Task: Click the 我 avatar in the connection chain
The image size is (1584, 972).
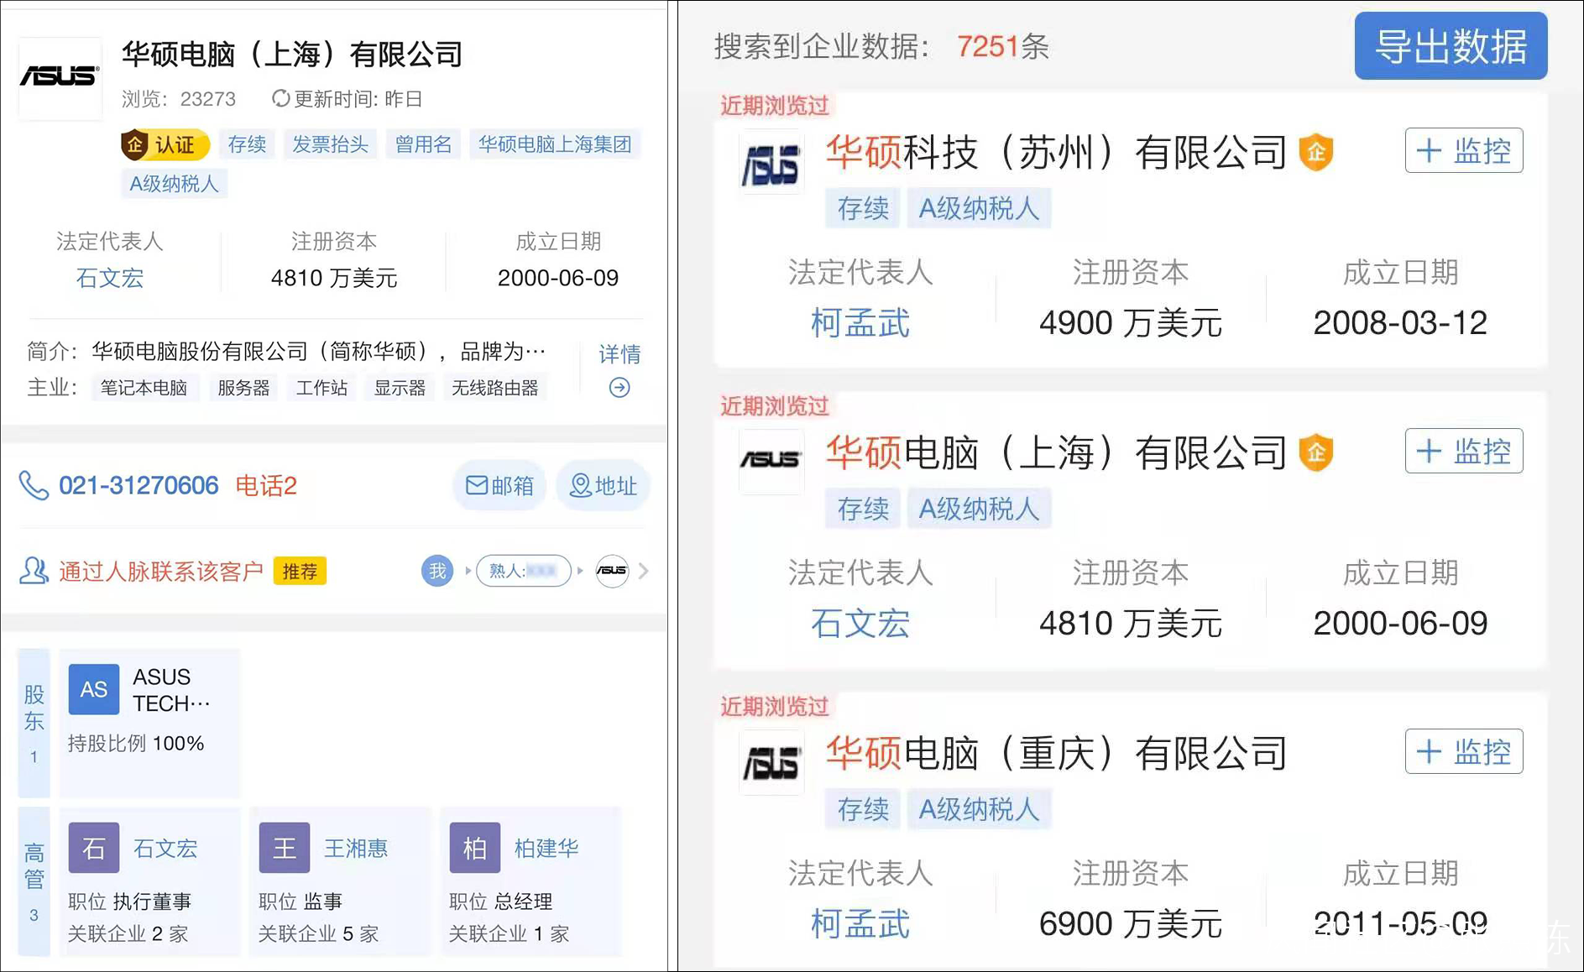Action: [x=437, y=571]
